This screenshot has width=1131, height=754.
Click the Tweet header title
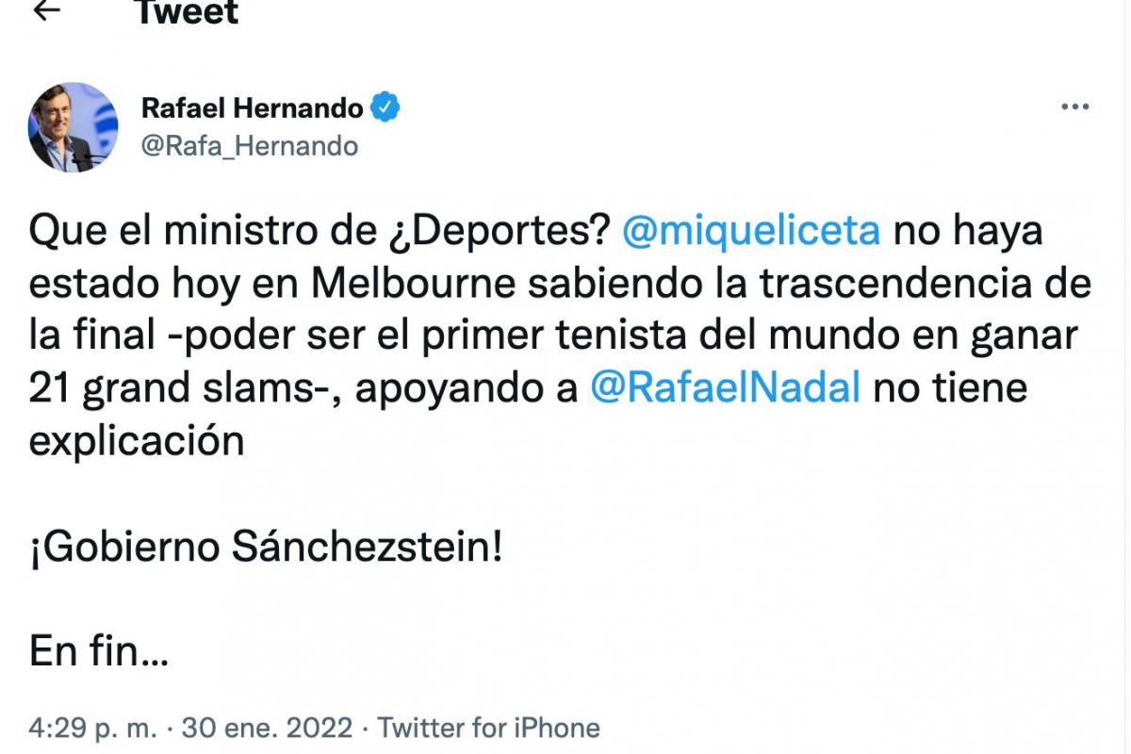tap(187, 11)
